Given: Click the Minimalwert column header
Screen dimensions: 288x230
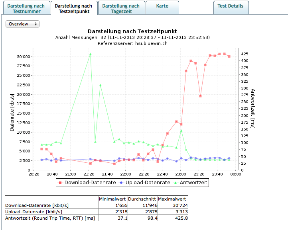Looking at the screenshot, I should tap(113, 199).
